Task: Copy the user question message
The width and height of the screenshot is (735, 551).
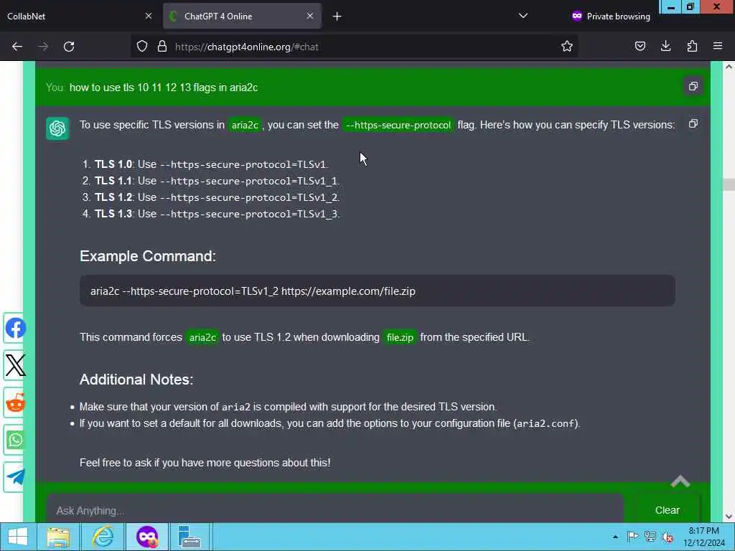Action: pyautogui.click(x=693, y=86)
